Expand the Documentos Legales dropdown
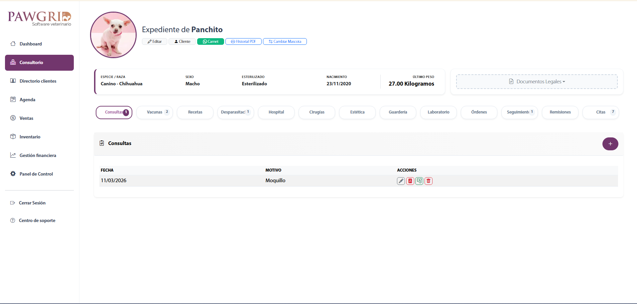The image size is (637, 304). 537,82
